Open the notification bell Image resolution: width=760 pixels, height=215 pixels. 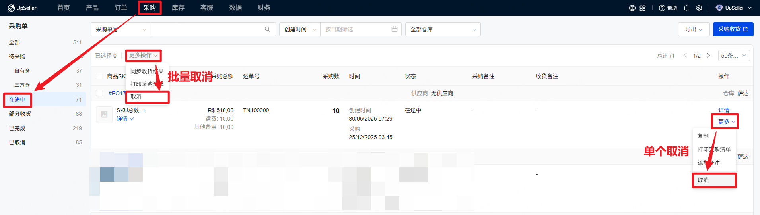[686, 8]
